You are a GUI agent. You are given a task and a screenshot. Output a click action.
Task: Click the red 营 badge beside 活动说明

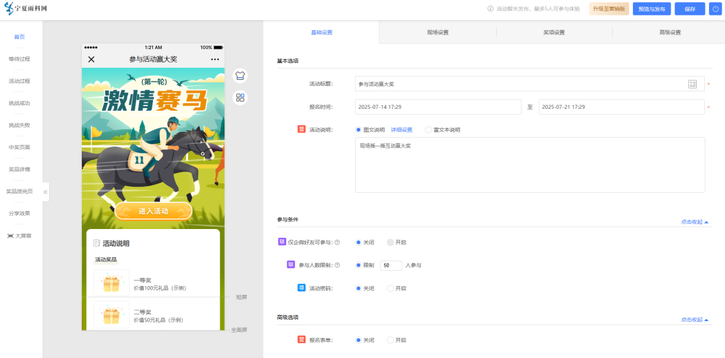pos(301,130)
